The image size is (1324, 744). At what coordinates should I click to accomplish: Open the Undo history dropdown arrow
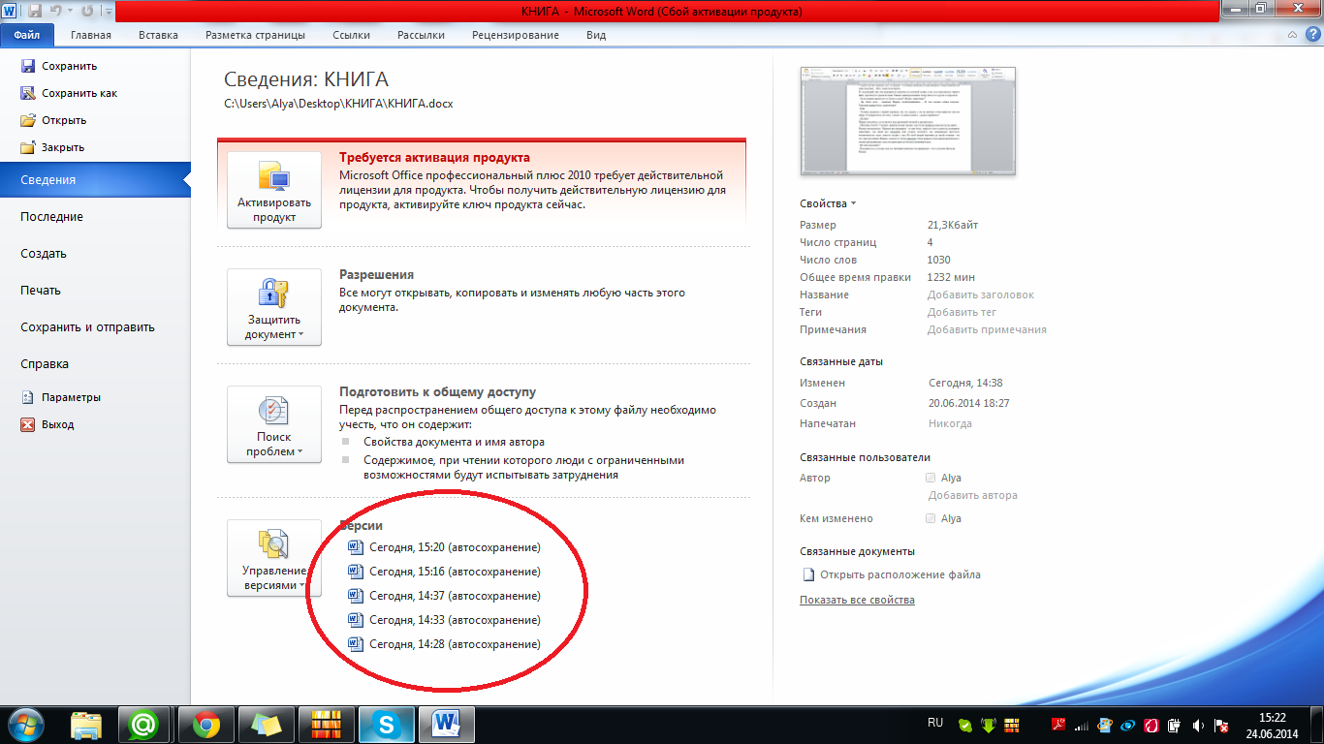coord(71,12)
